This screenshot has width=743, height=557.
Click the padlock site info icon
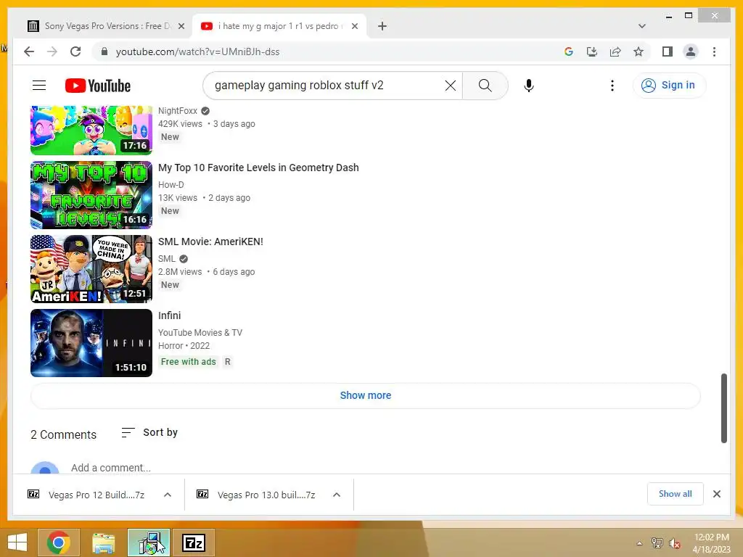(x=104, y=51)
